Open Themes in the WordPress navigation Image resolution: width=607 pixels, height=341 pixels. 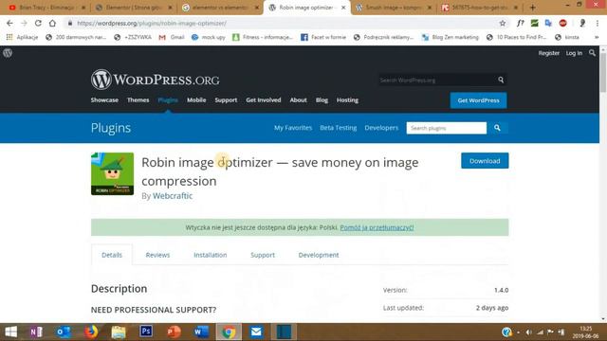pyautogui.click(x=138, y=99)
